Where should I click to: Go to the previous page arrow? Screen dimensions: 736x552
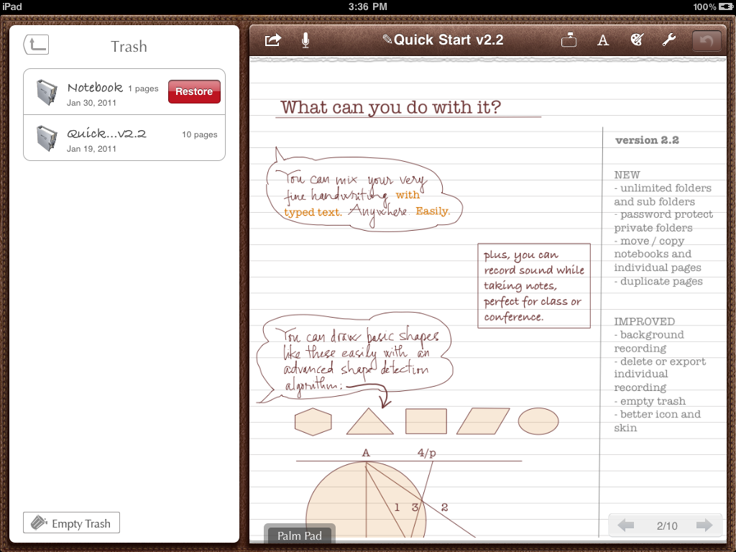click(626, 525)
